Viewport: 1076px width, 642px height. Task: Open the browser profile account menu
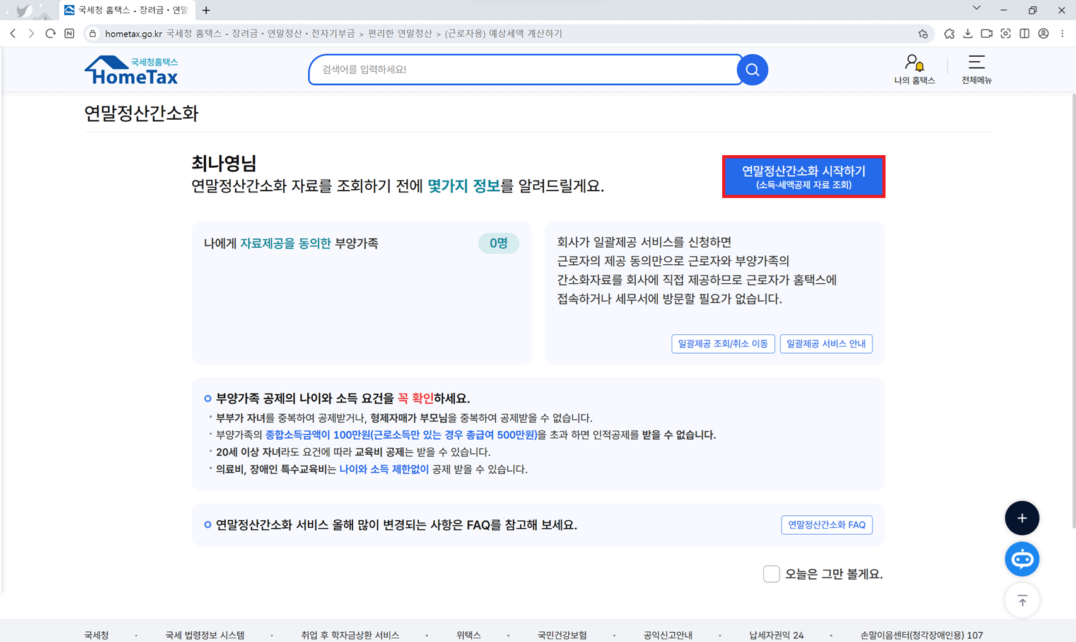pyautogui.click(x=1043, y=33)
